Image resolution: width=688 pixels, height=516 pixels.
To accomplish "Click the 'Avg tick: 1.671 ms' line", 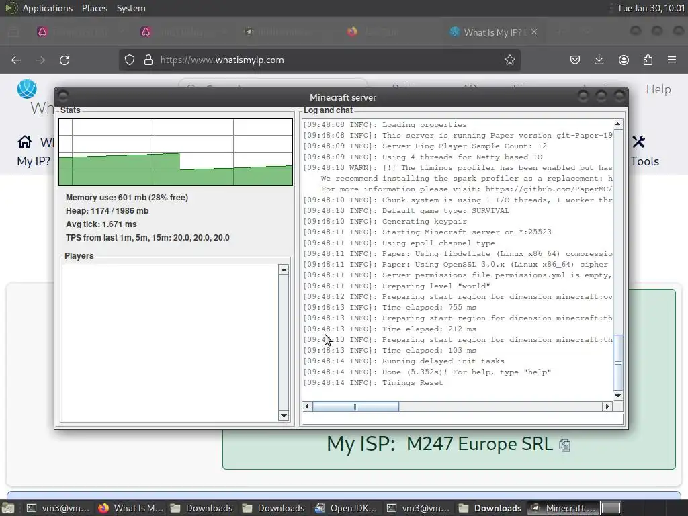I will point(101,224).
